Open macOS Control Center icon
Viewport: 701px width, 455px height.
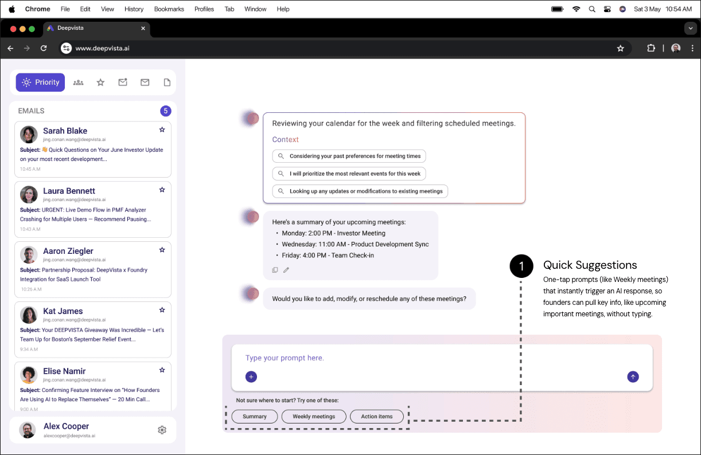[x=607, y=9]
